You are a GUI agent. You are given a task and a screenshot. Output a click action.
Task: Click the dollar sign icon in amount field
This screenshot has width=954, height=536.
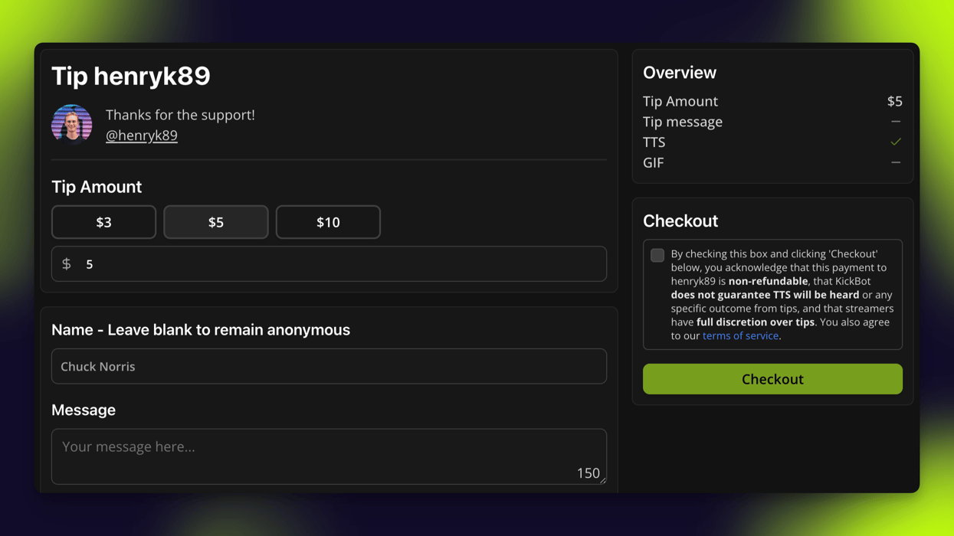point(67,264)
